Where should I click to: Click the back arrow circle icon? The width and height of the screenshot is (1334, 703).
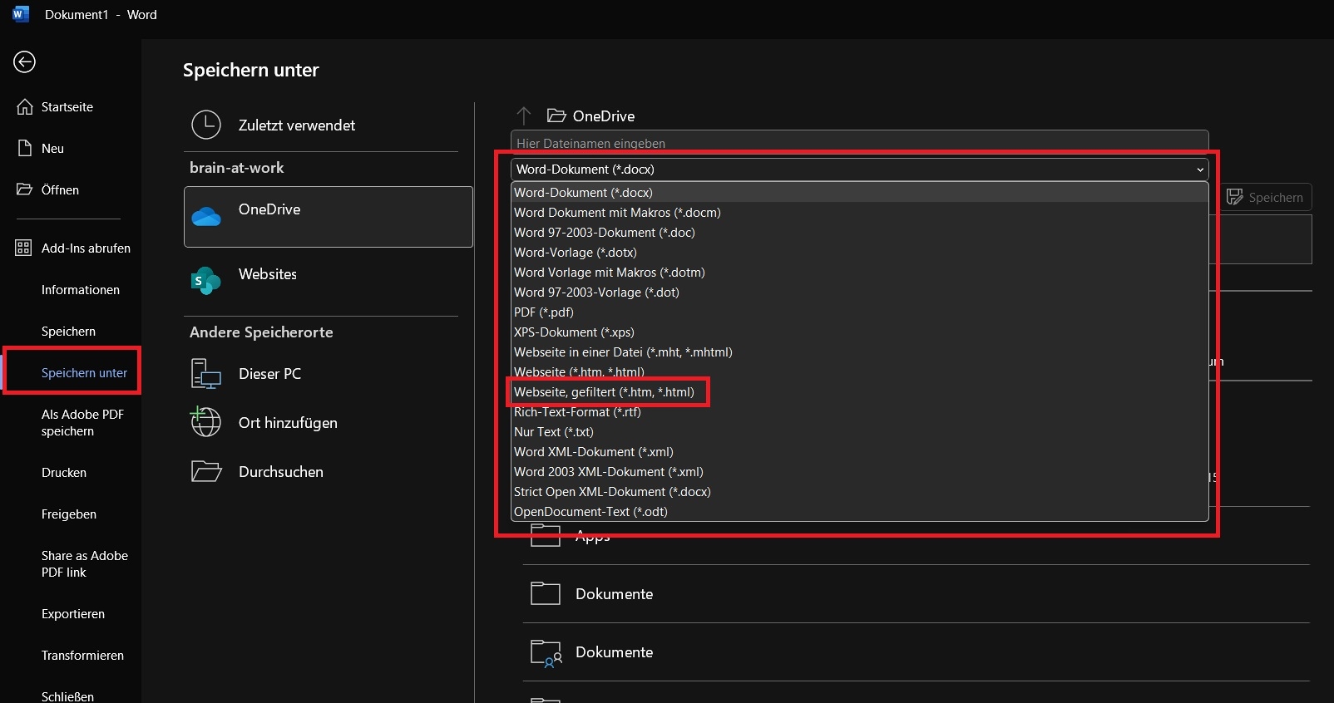pyautogui.click(x=24, y=61)
